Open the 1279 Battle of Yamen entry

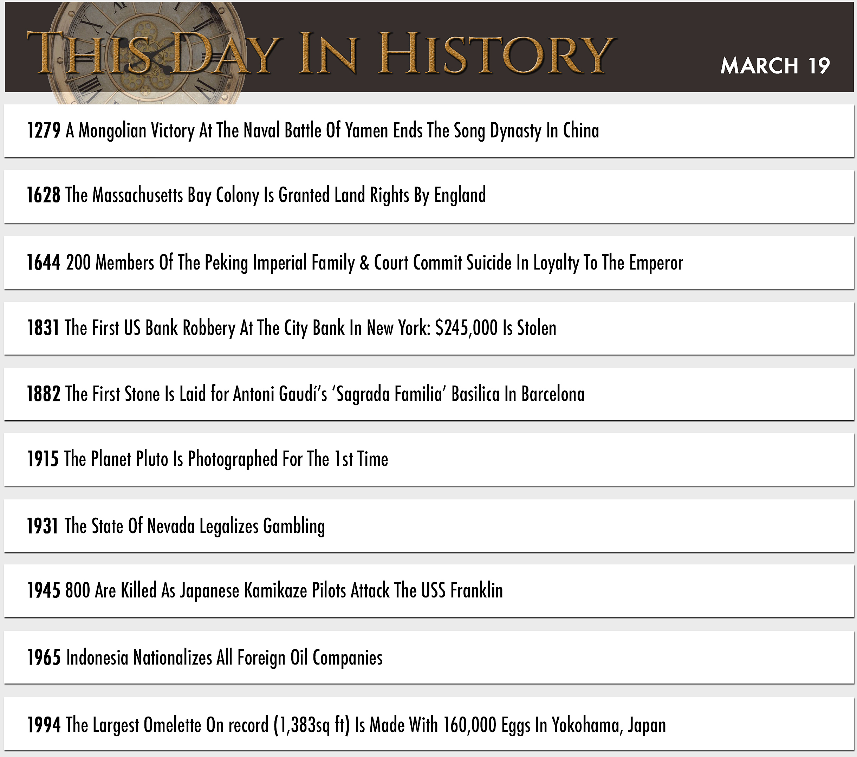click(x=429, y=131)
